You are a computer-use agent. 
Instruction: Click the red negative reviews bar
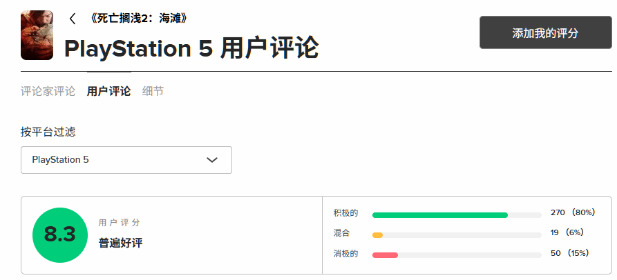[385, 255]
